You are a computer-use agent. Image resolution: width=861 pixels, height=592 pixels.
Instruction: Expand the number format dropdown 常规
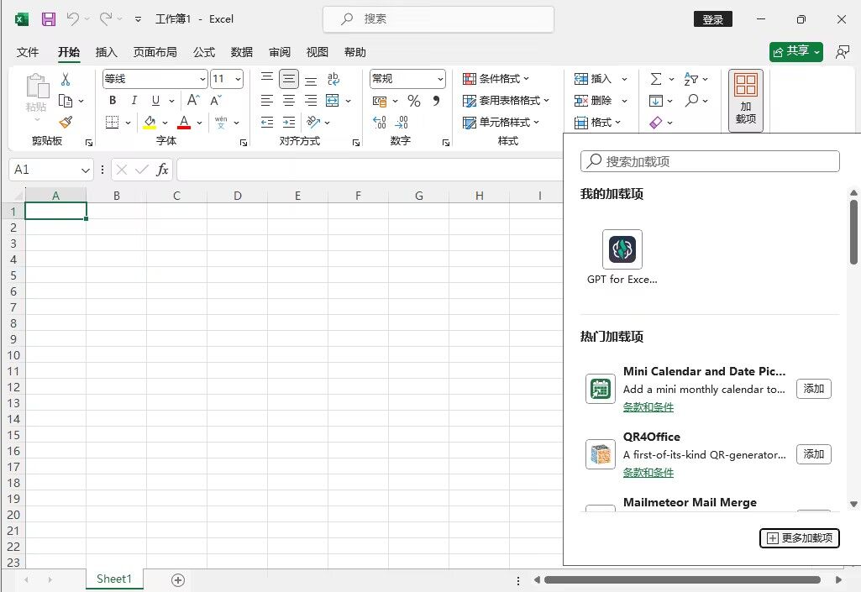407,79
